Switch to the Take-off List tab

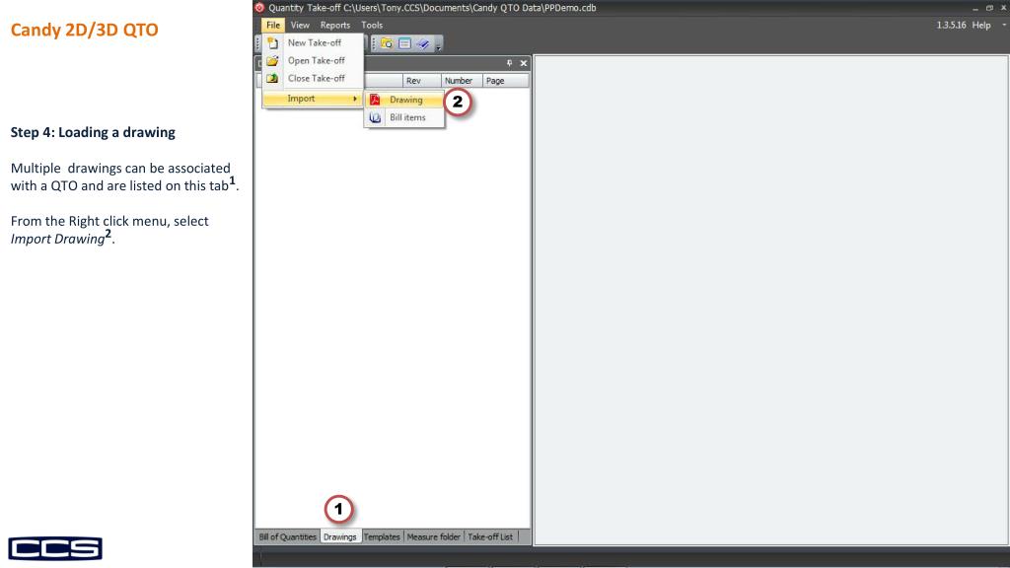tap(490, 536)
